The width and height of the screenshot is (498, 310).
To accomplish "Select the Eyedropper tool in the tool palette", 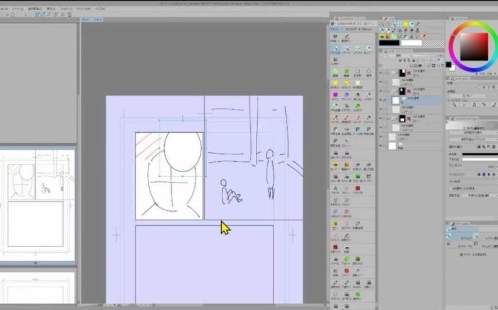I will [x=418, y=24].
